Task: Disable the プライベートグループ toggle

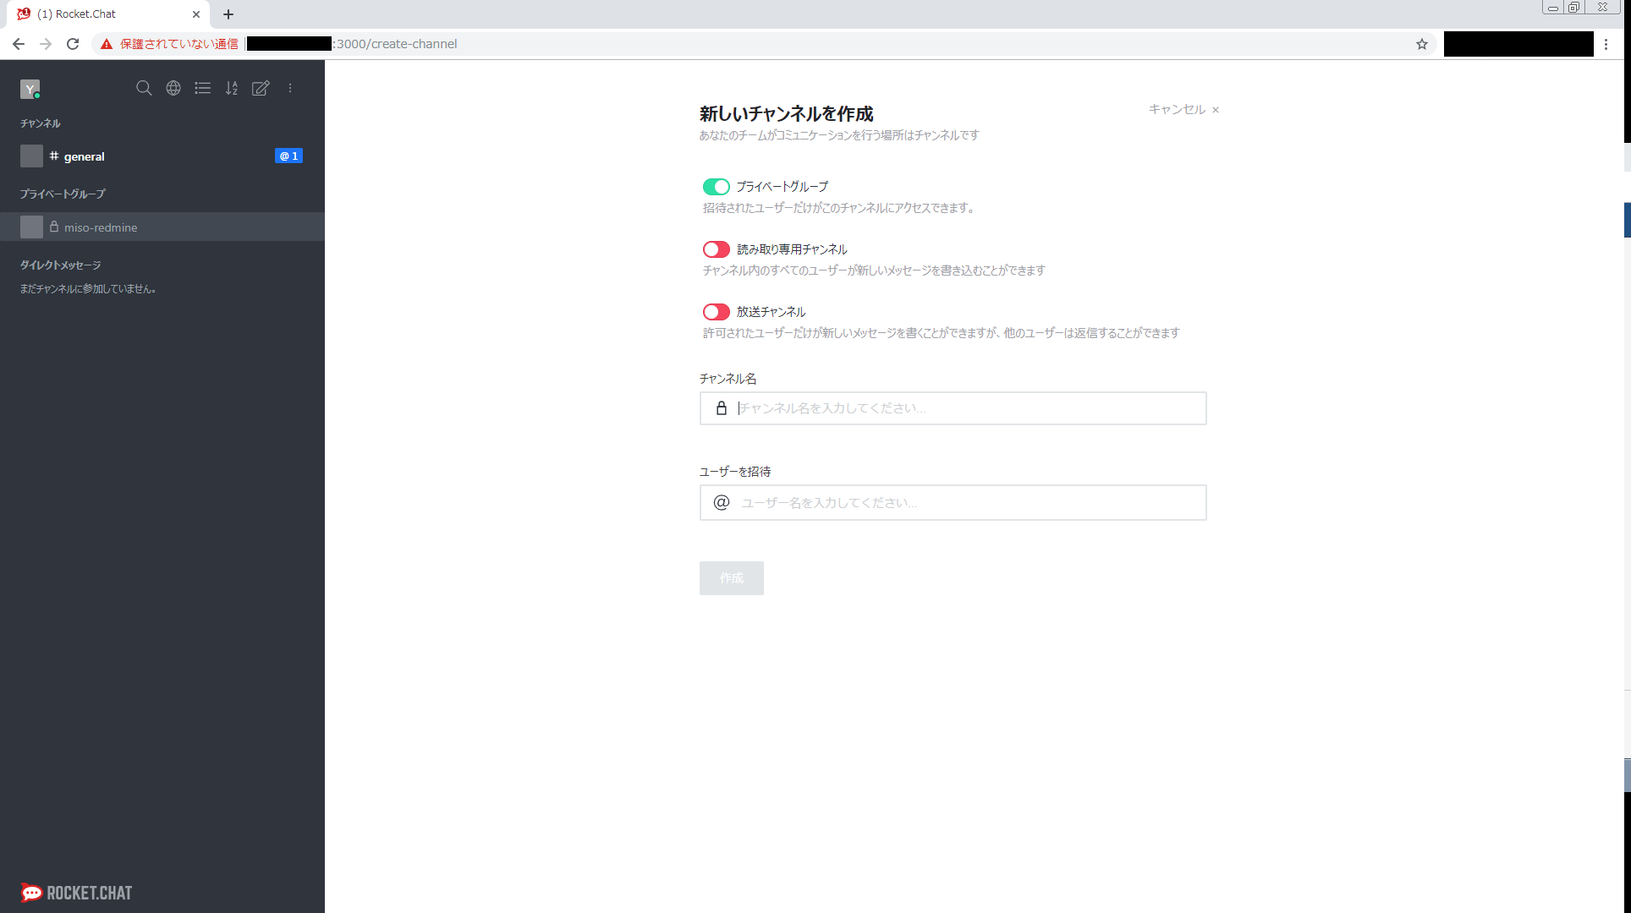Action: pos(716,187)
